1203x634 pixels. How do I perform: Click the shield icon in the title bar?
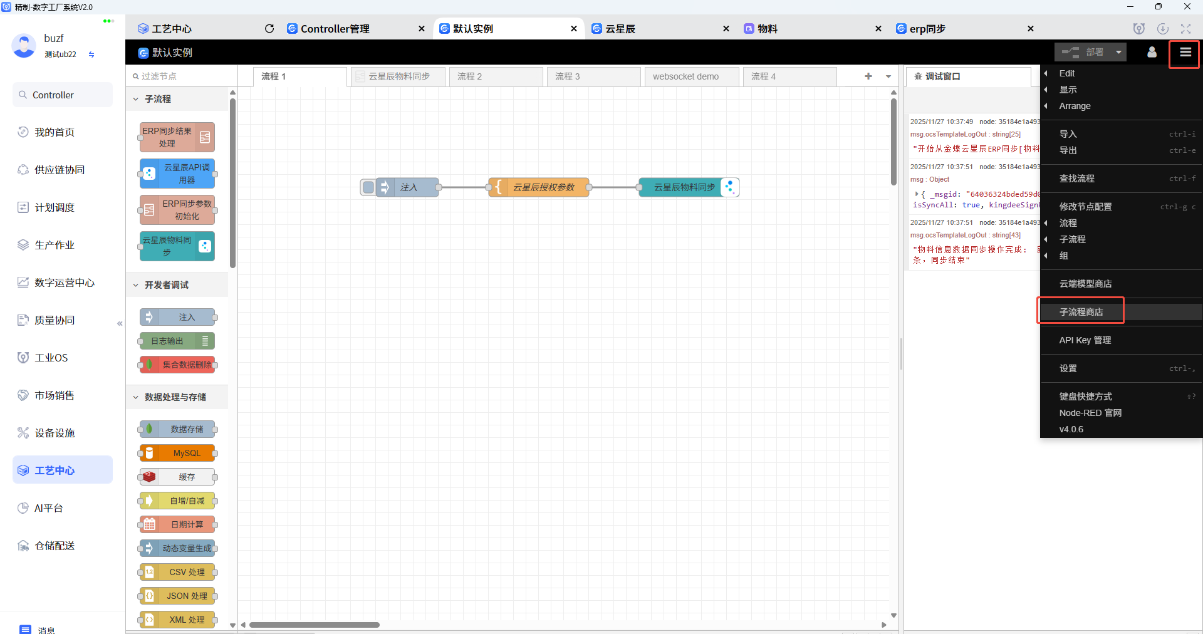(x=1138, y=28)
